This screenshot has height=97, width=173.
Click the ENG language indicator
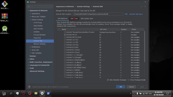coord(150,93)
